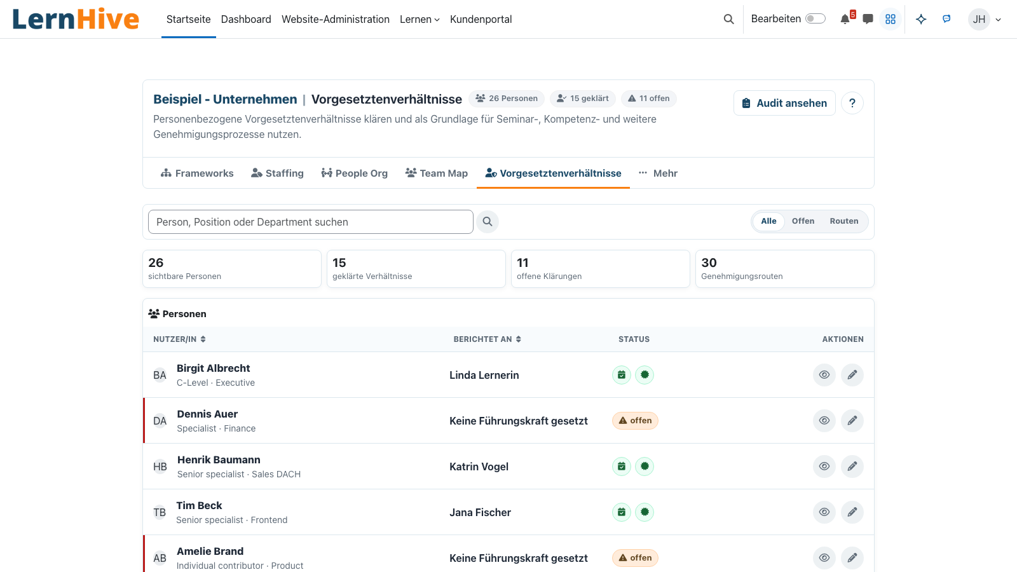This screenshot has height=572, width=1017.
Task: Edit Henrik Baumann's reporting relationship
Action: [852, 466]
